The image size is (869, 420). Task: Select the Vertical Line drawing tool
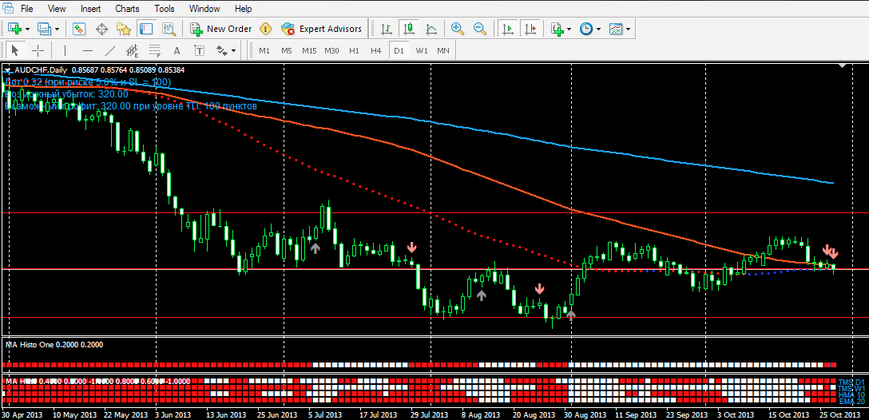pyautogui.click(x=65, y=50)
